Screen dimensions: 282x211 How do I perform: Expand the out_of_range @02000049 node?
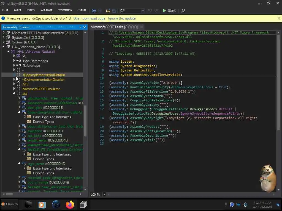pyautogui.click(x=19, y=182)
